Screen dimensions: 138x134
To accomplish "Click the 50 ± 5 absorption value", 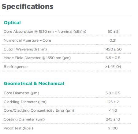I will (x=113, y=32).
